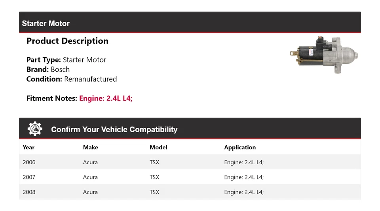Click the Product Description heading
Viewport: 380px width, 211px height.
coord(67,41)
